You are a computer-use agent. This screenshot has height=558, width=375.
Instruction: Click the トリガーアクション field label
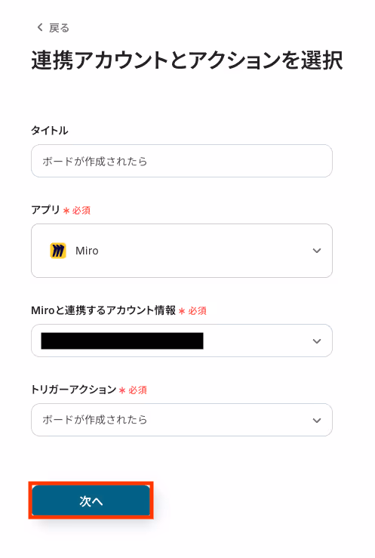coord(74,390)
